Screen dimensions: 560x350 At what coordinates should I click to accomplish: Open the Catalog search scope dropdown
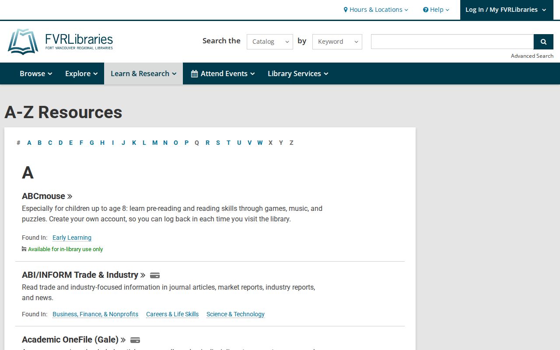270,42
